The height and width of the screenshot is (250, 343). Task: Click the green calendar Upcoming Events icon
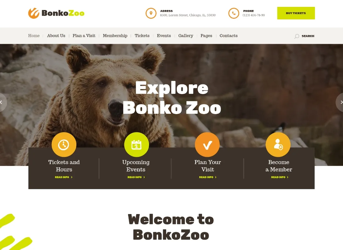(x=137, y=144)
